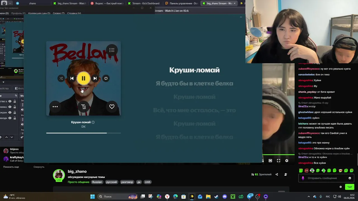Open the Сервис menu in OBS

point(58,13)
